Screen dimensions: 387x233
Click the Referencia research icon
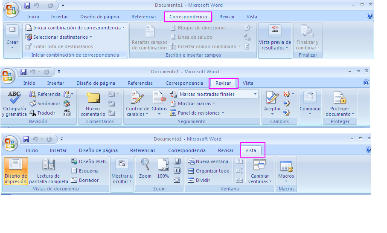click(44, 94)
